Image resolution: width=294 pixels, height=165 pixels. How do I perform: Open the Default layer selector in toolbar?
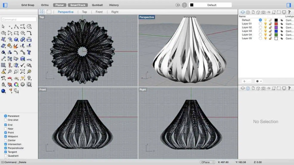point(210,5)
